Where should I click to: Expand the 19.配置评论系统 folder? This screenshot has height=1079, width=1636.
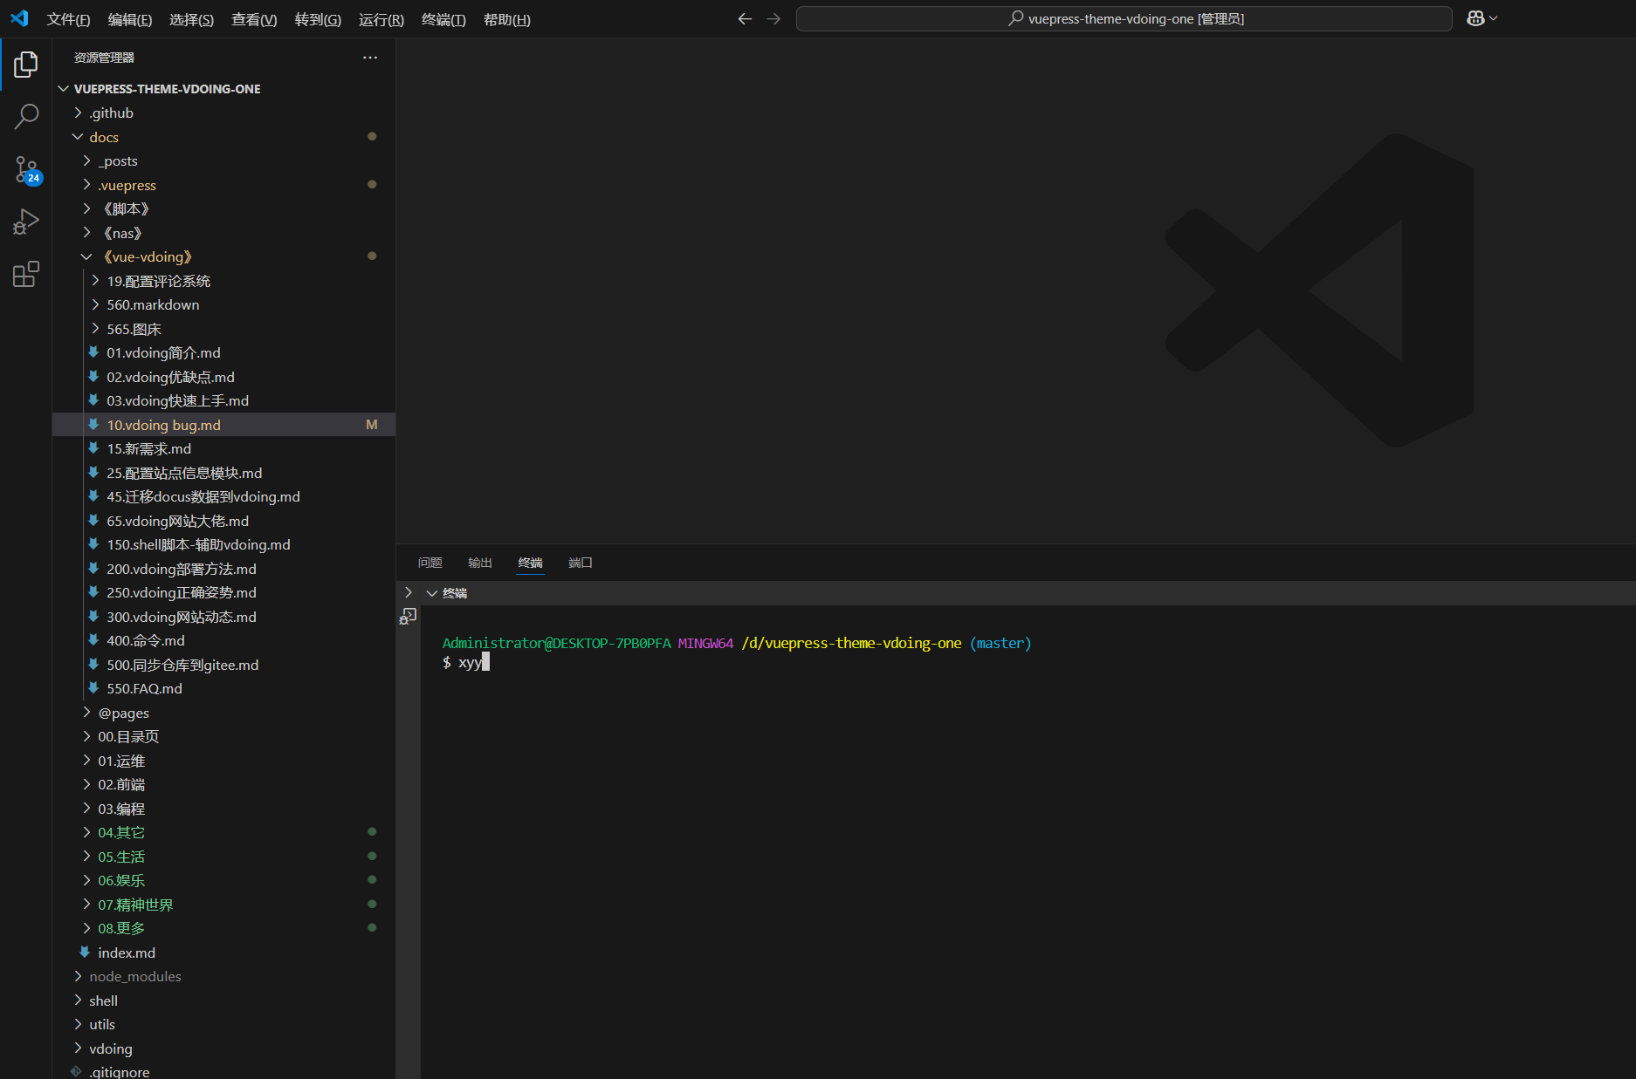coord(223,281)
